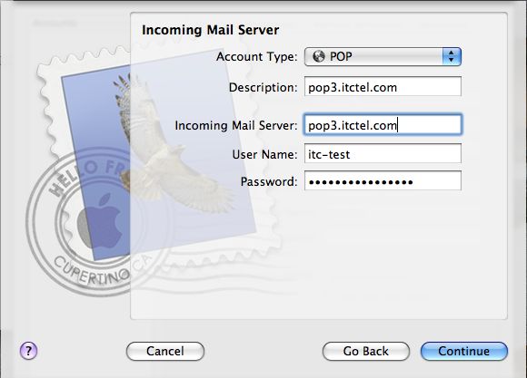Screen dimensions: 527x378
Task: Click the Account Type label
Action: (x=257, y=57)
